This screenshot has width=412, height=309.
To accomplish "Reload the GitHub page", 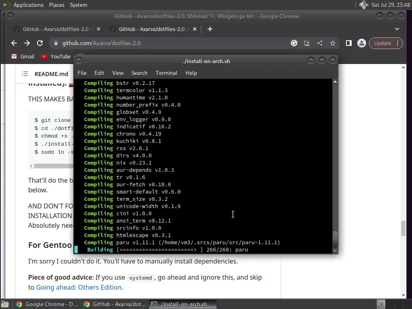I will click(40, 43).
